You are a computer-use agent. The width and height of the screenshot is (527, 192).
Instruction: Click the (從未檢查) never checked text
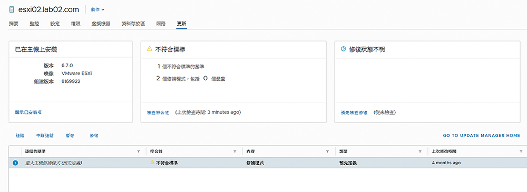pos(385,112)
